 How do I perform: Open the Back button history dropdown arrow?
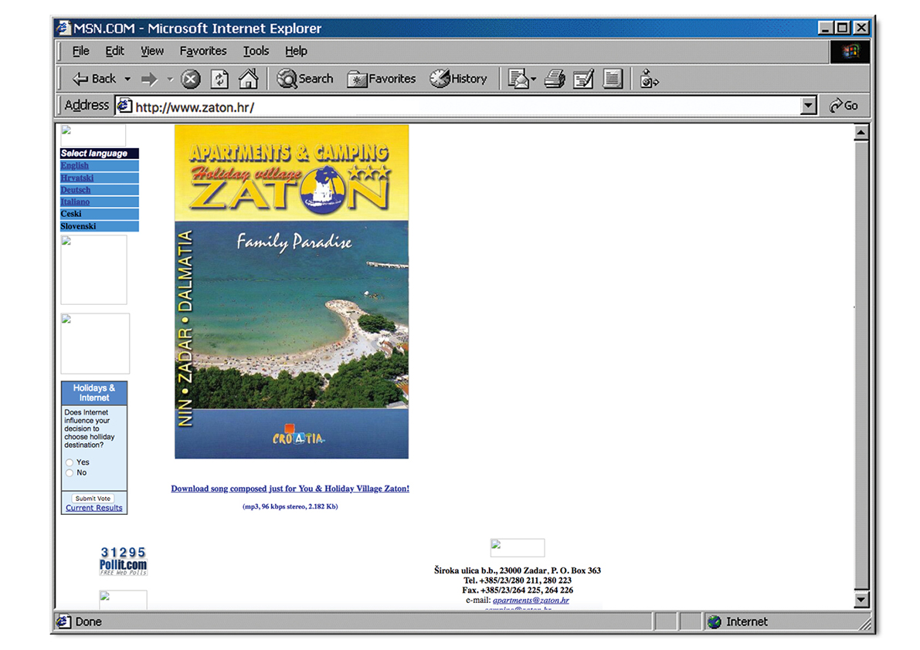(127, 79)
